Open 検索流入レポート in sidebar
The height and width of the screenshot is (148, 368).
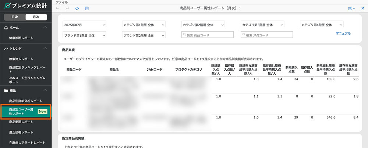(x=21, y=59)
